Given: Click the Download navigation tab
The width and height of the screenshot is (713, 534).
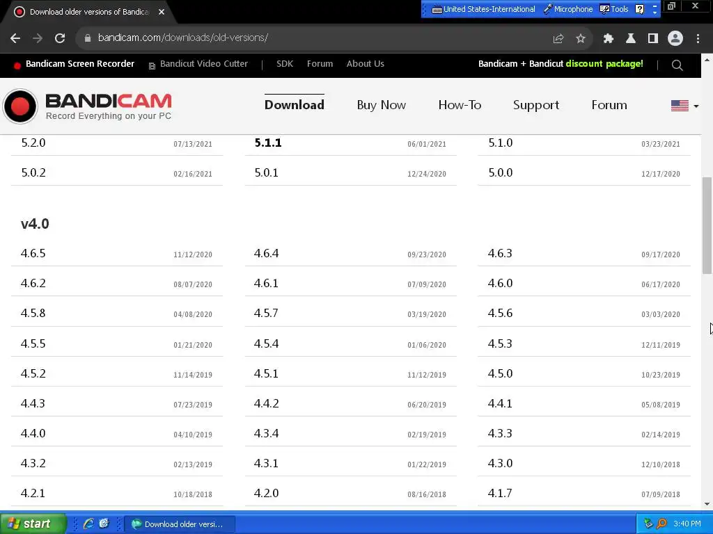Looking at the screenshot, I should [295, 105].
